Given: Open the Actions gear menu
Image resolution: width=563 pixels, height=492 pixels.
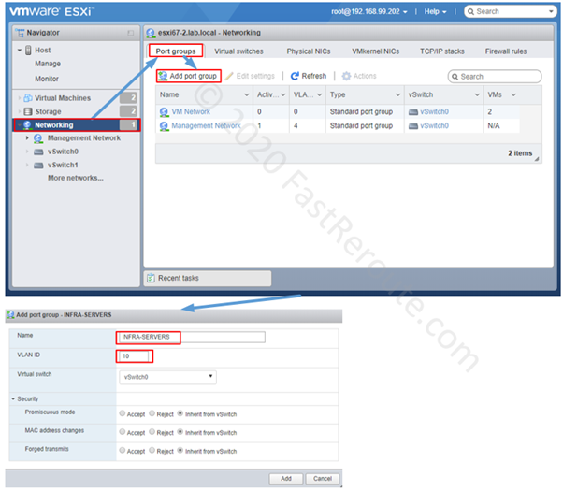Looking at the screenshot, I should click(x=359, y=76).
